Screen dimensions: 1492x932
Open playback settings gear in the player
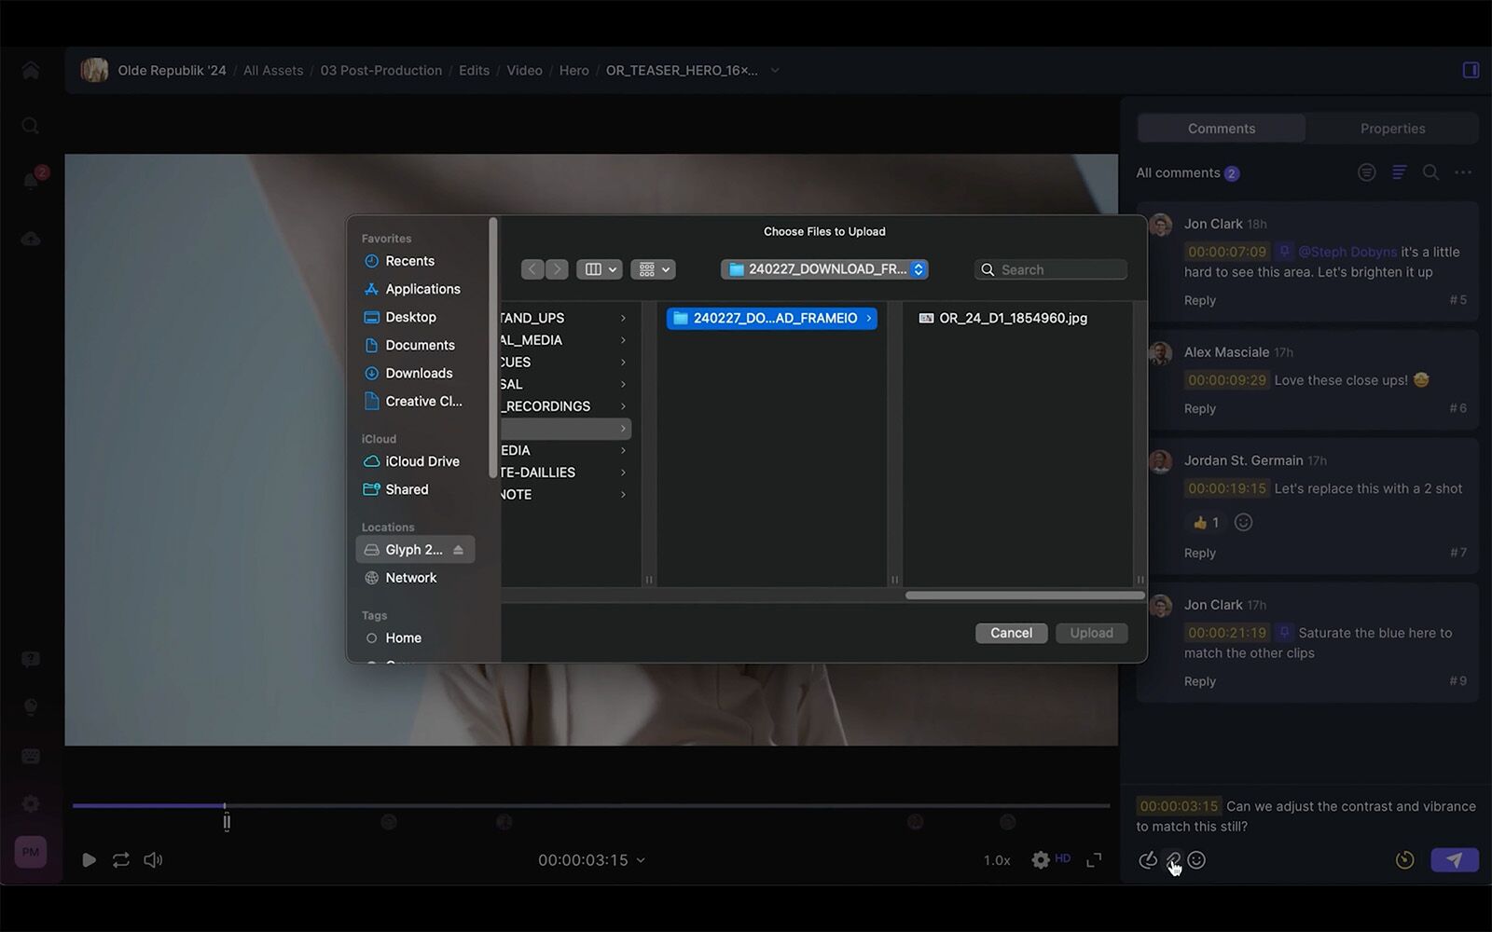(x=1041, y=860)
